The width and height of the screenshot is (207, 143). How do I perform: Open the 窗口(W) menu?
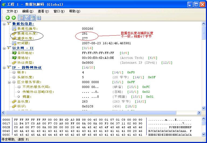tap(59, 11)
